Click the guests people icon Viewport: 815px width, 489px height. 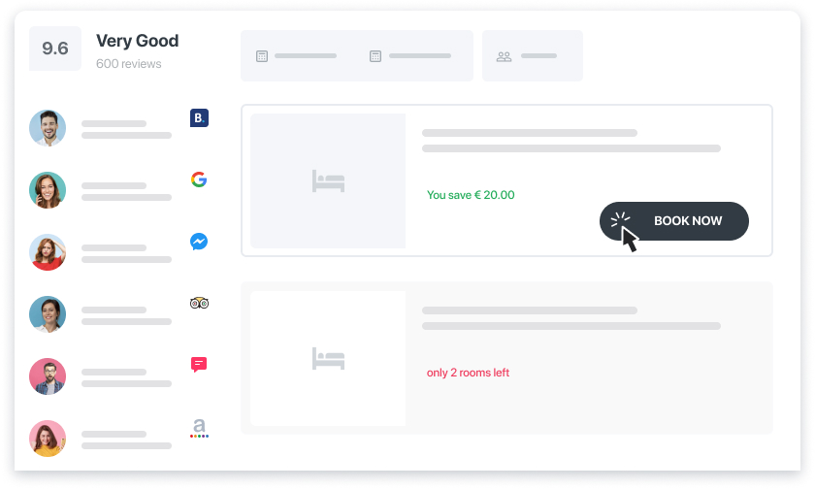click(x=504, y=56)
